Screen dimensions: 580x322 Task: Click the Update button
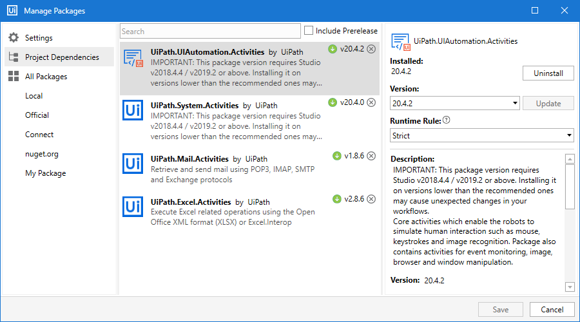548,104
